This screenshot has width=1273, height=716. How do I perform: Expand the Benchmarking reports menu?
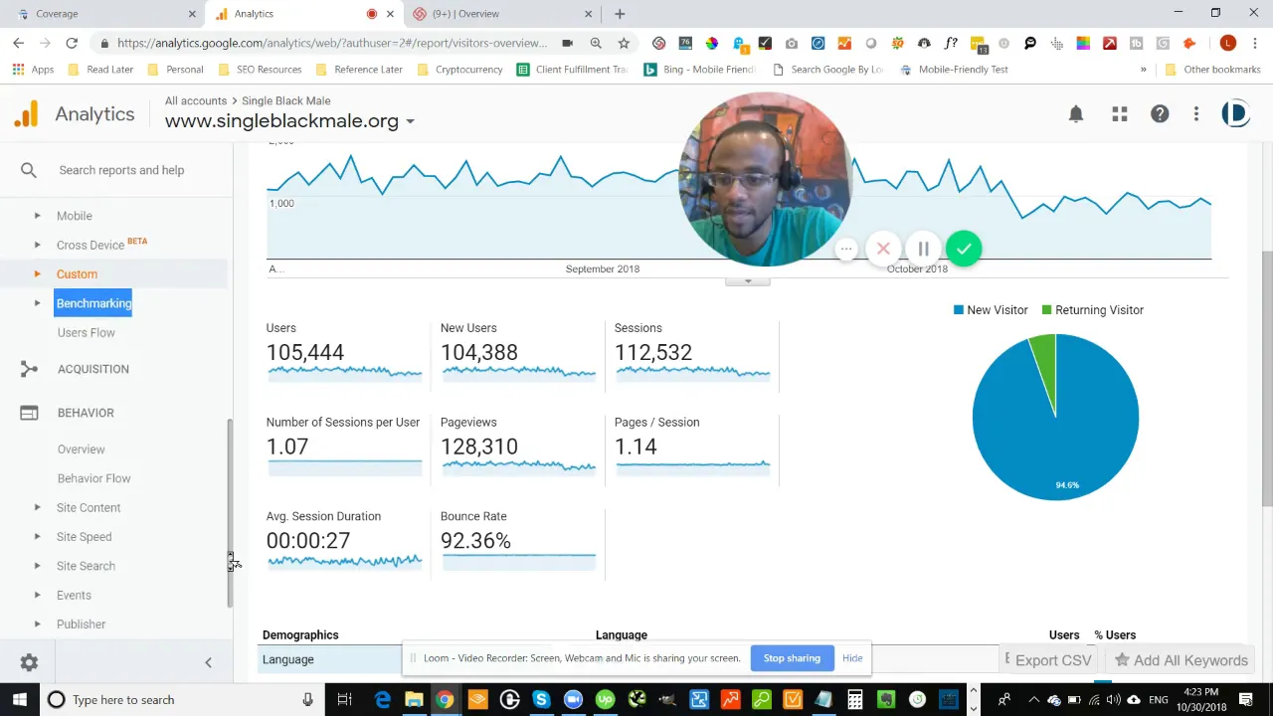pos(37,303)
